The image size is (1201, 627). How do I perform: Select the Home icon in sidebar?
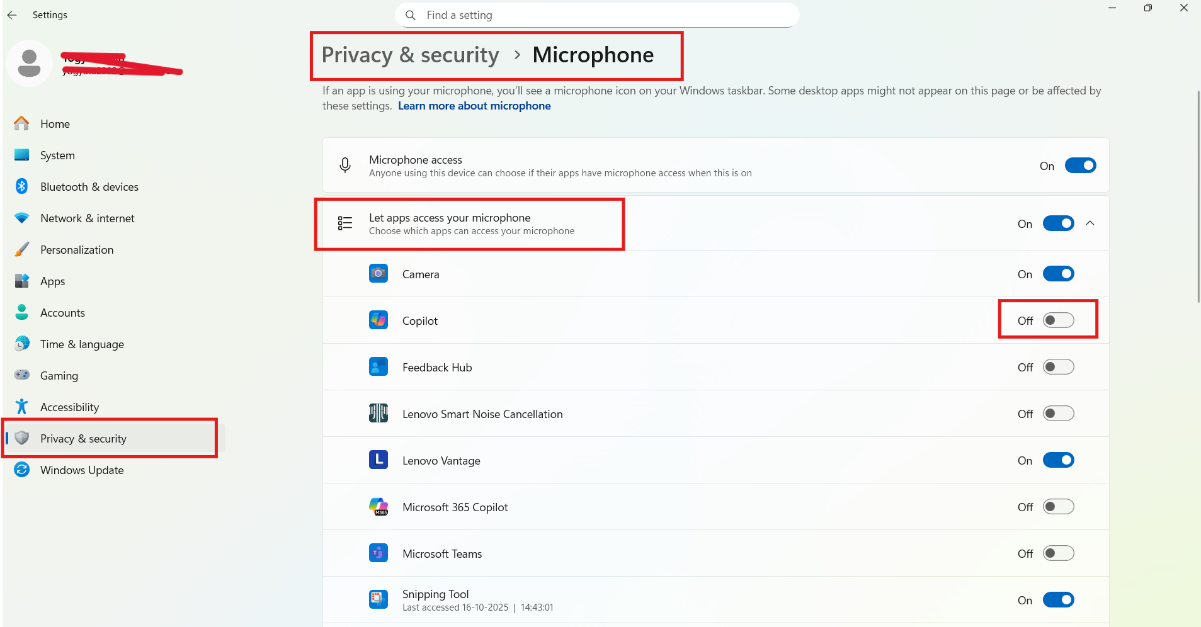(21, 123)
